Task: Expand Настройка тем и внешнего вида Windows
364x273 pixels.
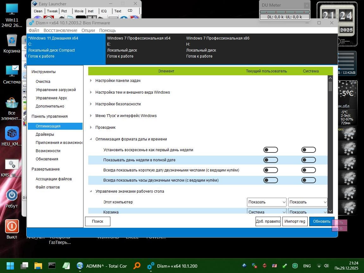Action: (91, 92)
